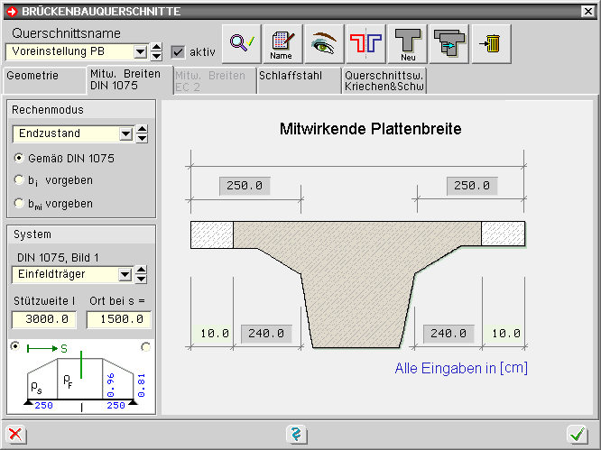Viewport: 601px width, 450px height.
Task: Toggle the aktiv checkbox
Action: click(x=178, y=51)
